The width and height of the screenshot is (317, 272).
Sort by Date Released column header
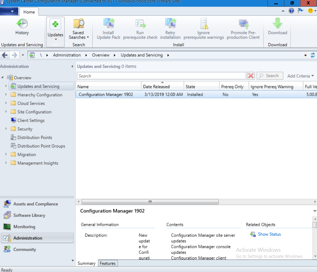click(x=162, y=87)
